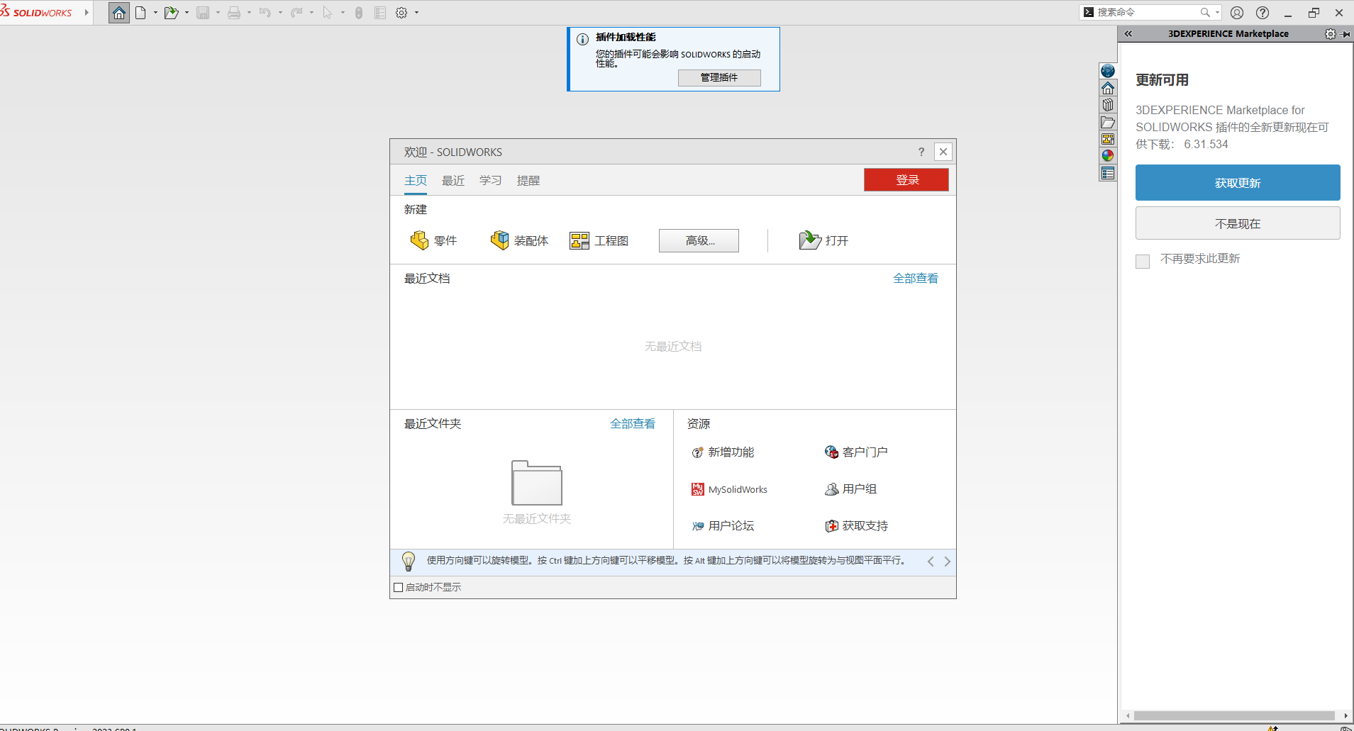Click the Home icon in the toolbar
This screenshot has height=731, width=1354.
[118, 12]
